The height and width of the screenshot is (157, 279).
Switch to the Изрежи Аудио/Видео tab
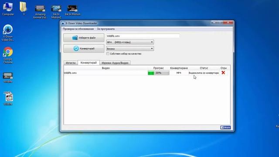(115, 63)
